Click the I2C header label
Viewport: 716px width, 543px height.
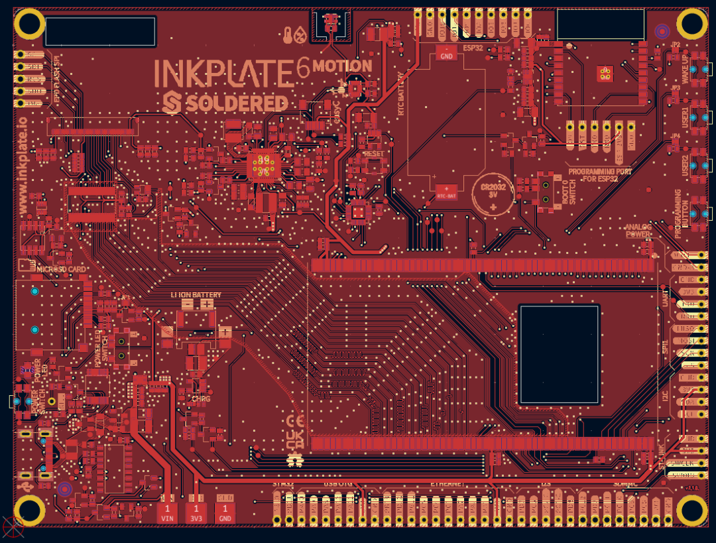tap(666, 396)
